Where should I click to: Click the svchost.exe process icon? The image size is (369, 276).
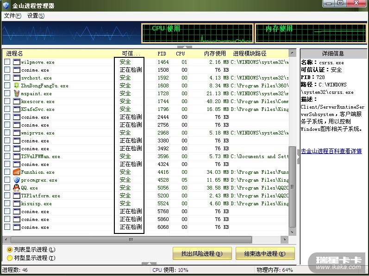point(17,78)
